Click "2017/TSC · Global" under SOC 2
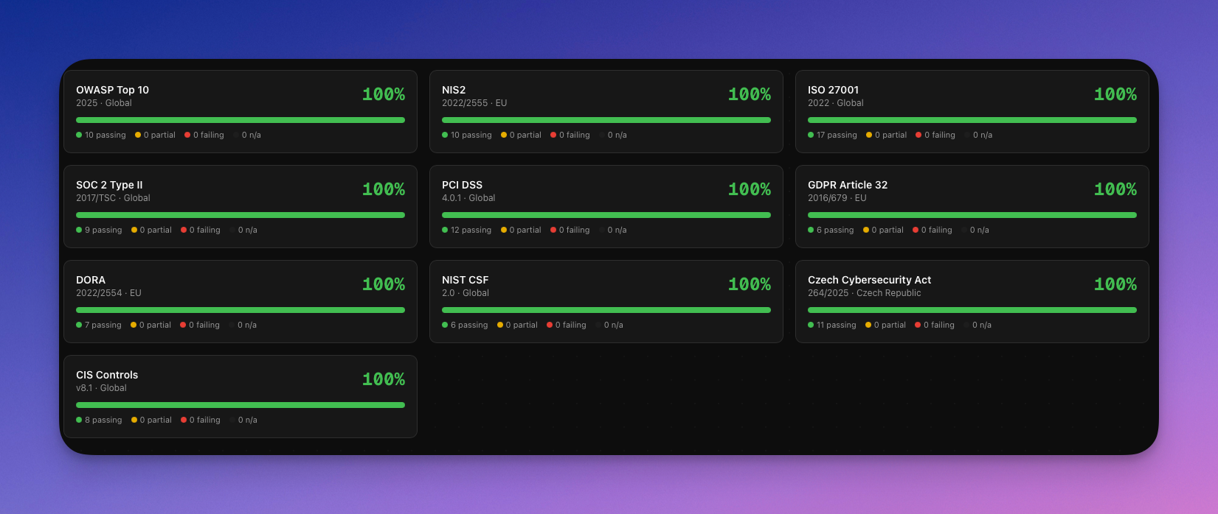1218x514 pixels. pyautogui.click(x=113, y=198)
